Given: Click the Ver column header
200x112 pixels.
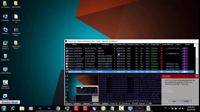Looking at the screenshot, I should click(x=147, y=44).
